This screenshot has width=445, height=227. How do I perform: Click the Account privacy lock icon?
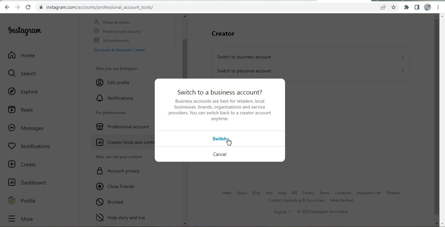tap(100, 171)
